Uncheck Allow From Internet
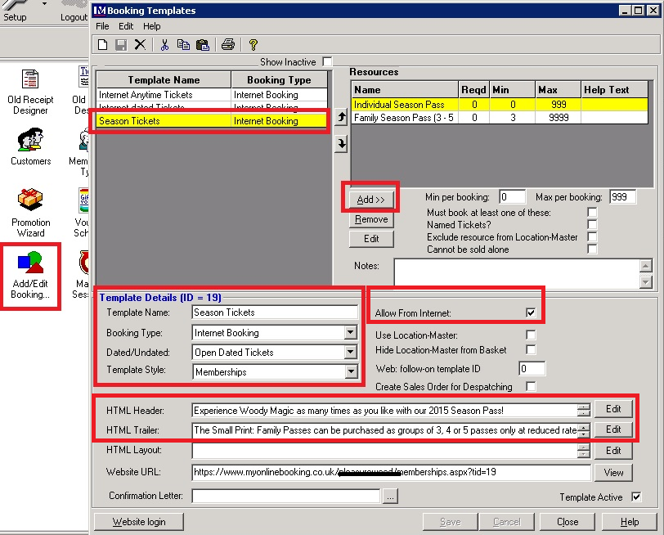 531,312
